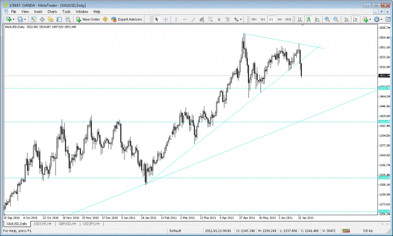Open the Charts menu
The image size is (393, 236).
(52, 11)
